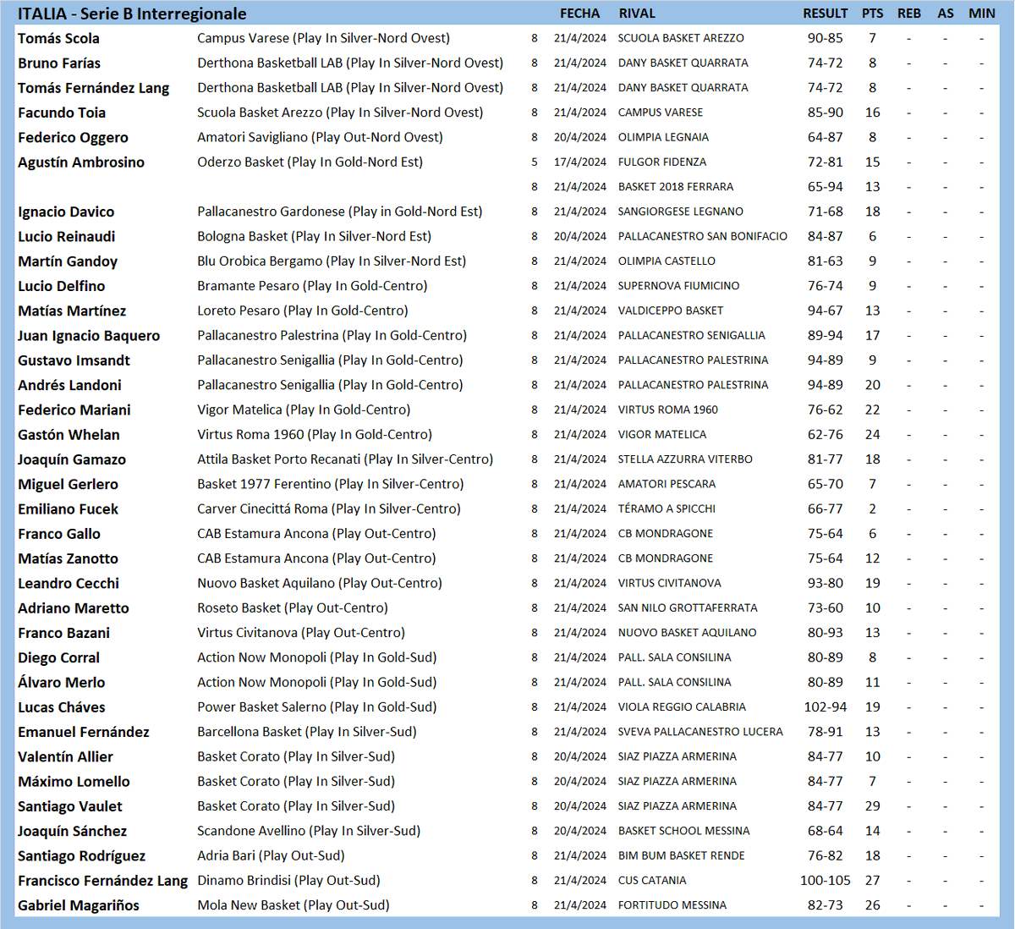Select the AS column header
Screen dimensions: 1015x929
coord(946,14)
